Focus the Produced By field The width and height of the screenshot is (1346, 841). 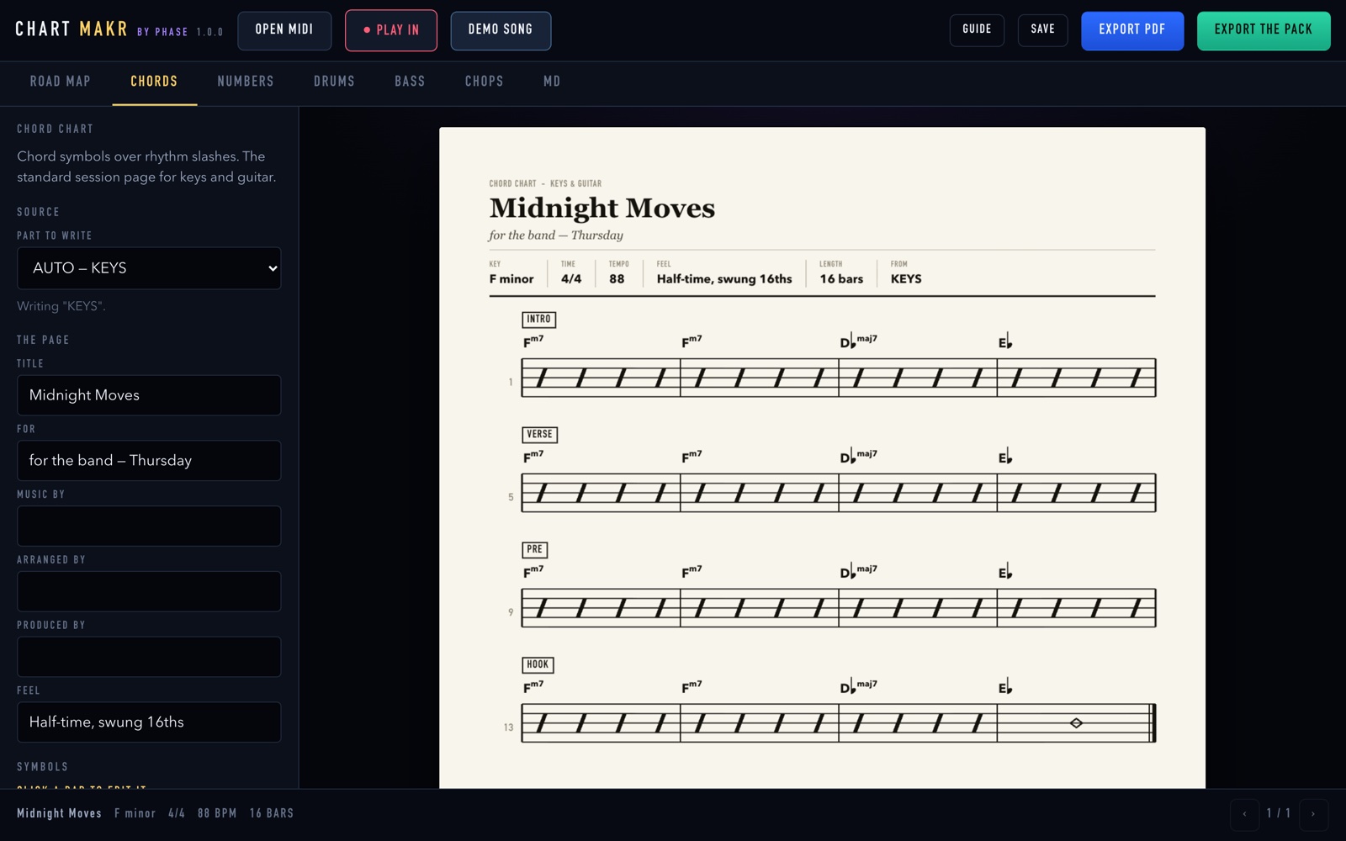tap(149, 657)
